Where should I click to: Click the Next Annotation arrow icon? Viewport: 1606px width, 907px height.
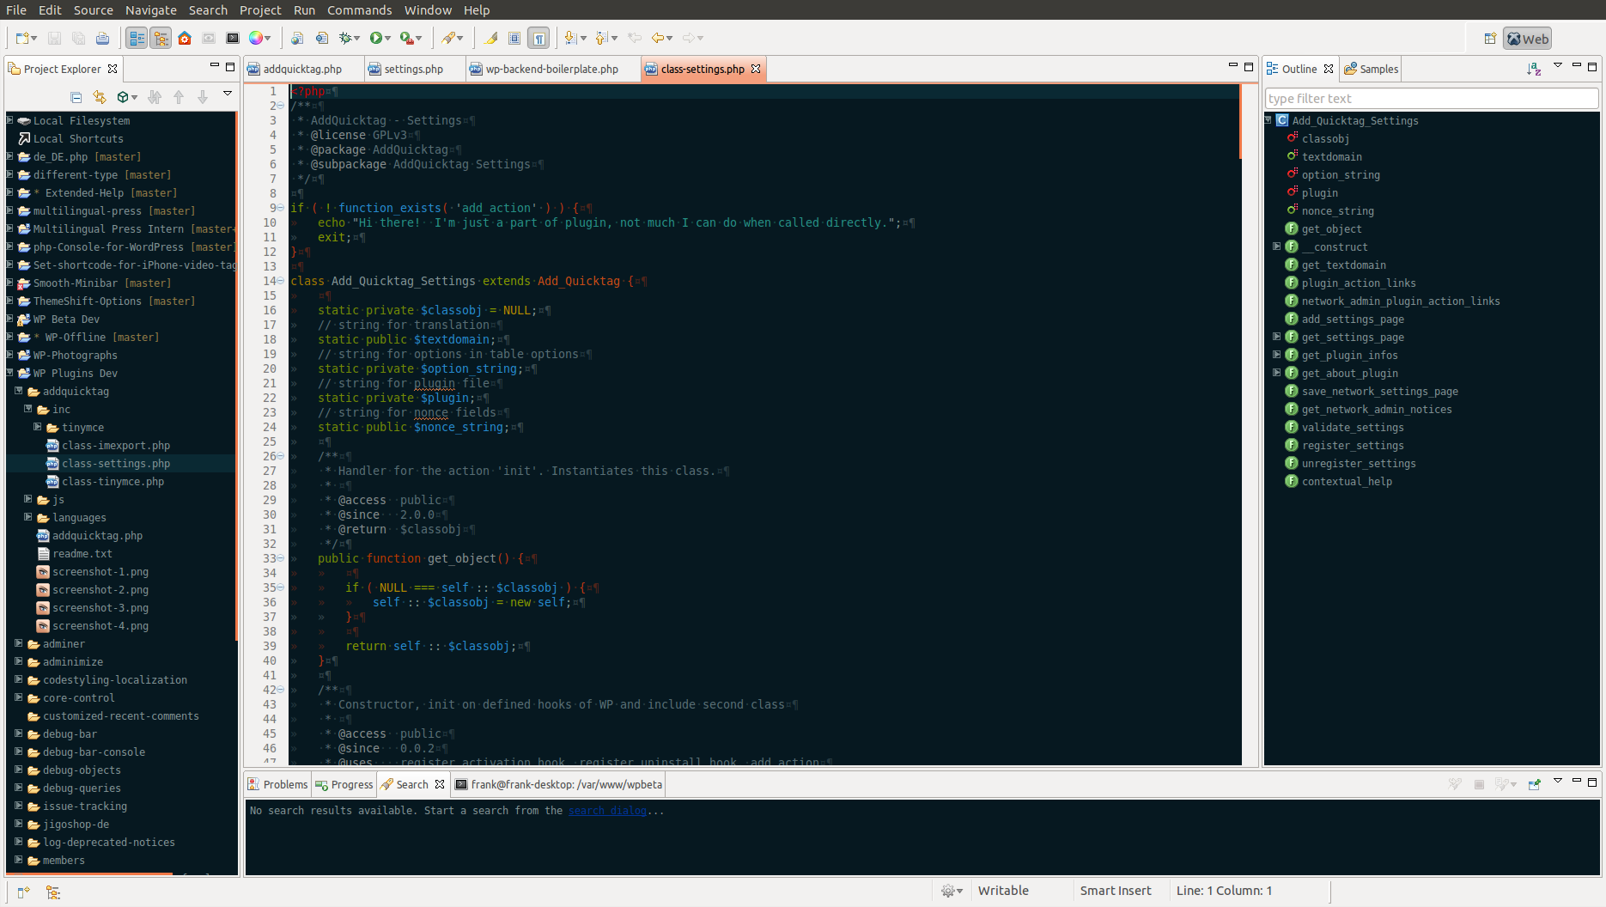point(570,38)
